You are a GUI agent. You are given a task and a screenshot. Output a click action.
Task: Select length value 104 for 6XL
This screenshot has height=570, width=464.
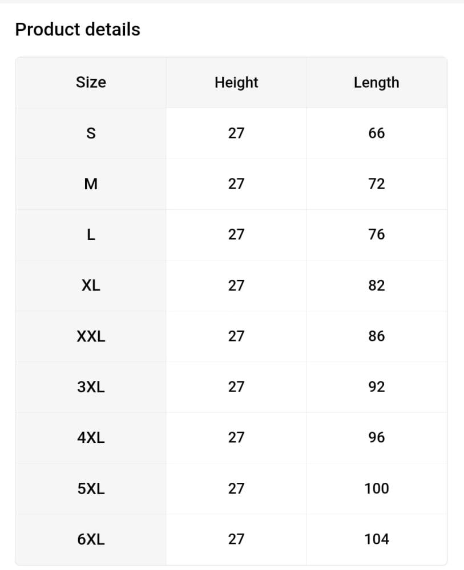pos(377,539)
